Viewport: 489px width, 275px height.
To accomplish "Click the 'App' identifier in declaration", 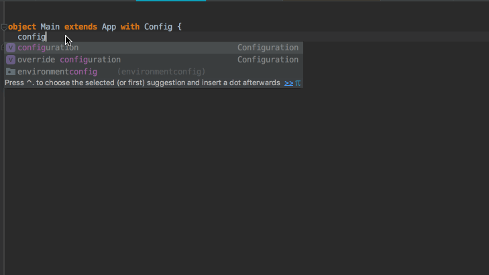I will pyautogui.click(x=109, y=27).
